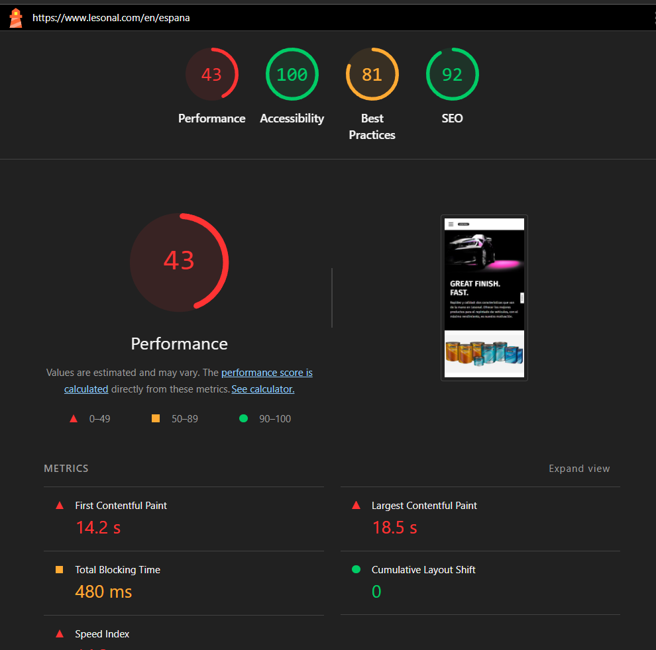
Task: Click the page screenshot thumbnail
Action: pyautogui.click(x=484, y=298)
